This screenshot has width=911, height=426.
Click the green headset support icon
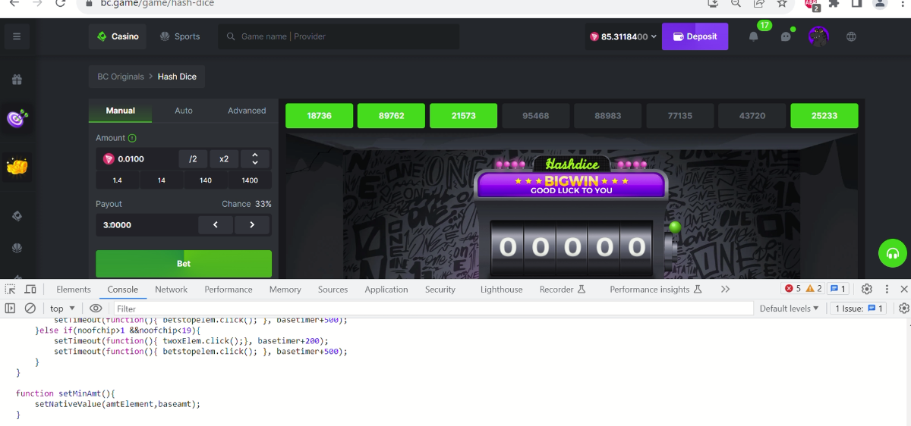(893, 253)
